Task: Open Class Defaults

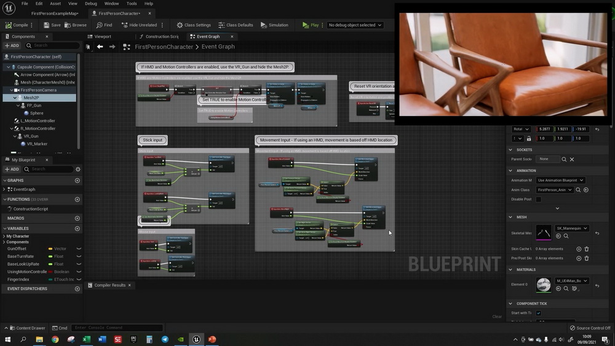Action: tap(236, 25)
